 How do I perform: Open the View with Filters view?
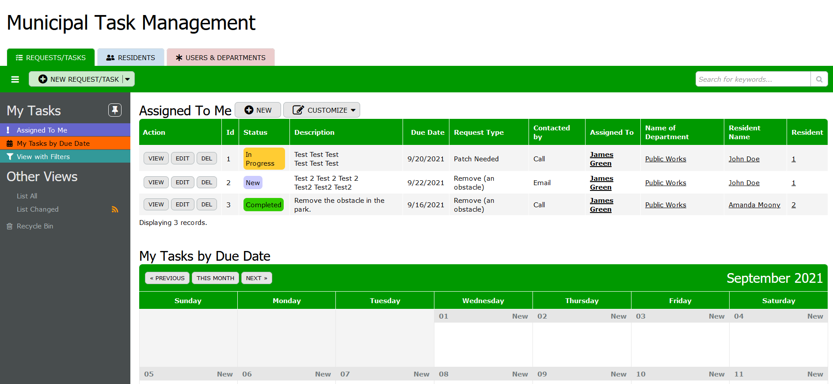(43, 157)
